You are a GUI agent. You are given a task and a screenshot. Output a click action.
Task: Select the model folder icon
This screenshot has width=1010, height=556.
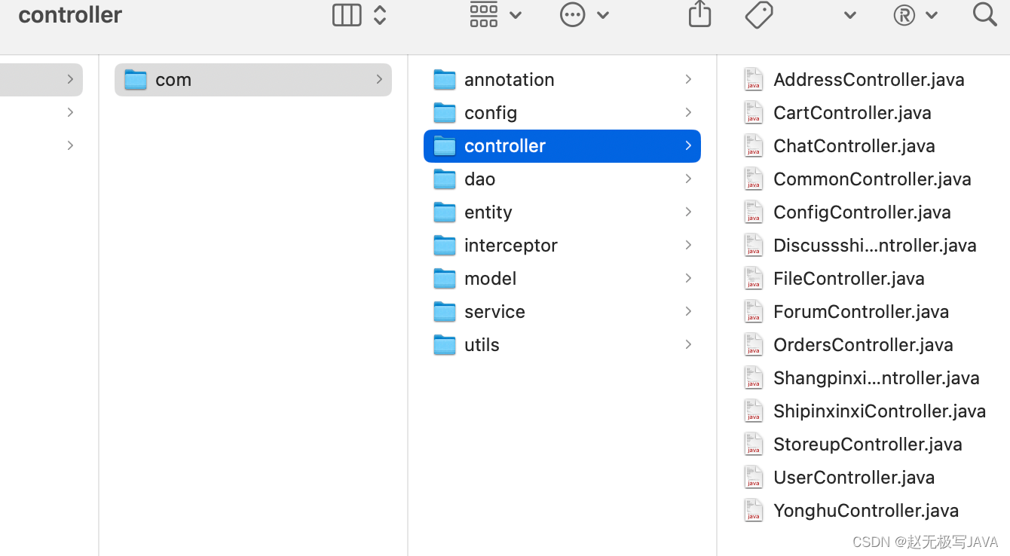[x=445, y=278]
